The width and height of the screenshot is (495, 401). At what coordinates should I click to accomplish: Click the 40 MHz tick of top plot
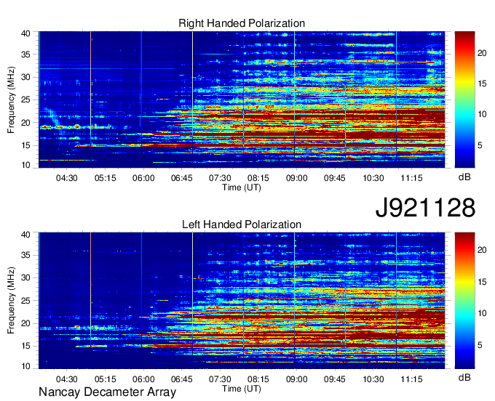25,33
